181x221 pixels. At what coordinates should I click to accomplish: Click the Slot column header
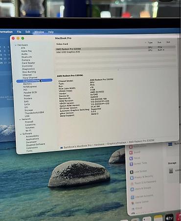pyautogui.click(x=168, y=42)
